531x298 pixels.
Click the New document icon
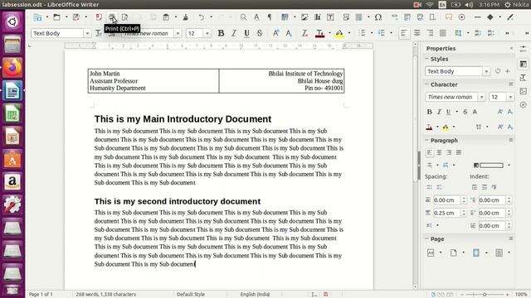37,17
